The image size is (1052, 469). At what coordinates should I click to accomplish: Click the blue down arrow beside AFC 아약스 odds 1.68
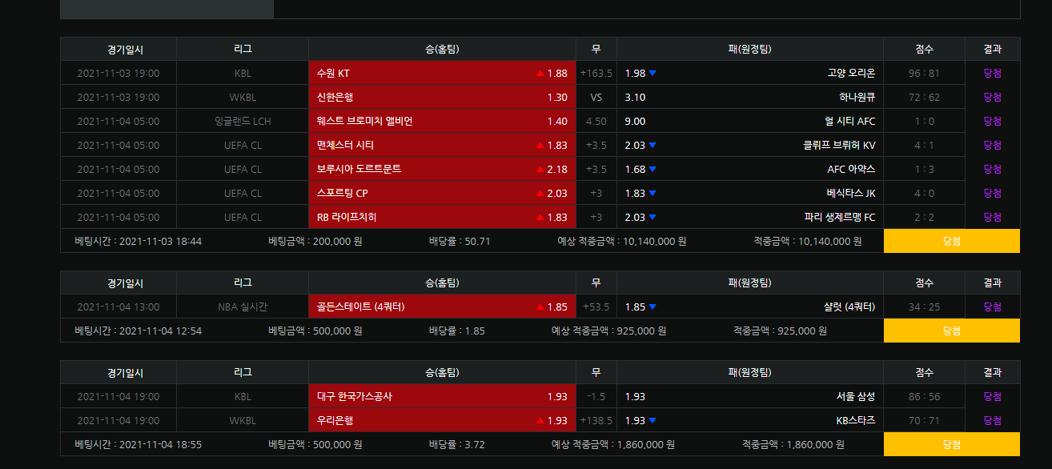[x=652, y=169]
